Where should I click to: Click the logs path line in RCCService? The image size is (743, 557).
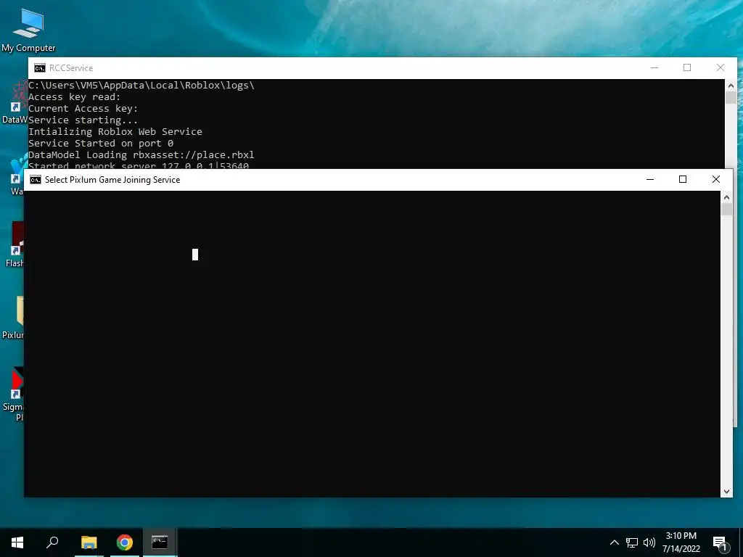point(141,86)
